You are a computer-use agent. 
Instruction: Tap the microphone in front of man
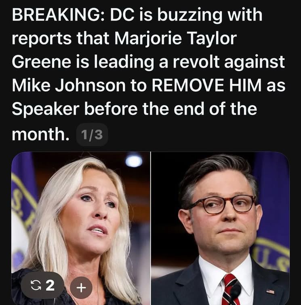click(x=235, y=293)
